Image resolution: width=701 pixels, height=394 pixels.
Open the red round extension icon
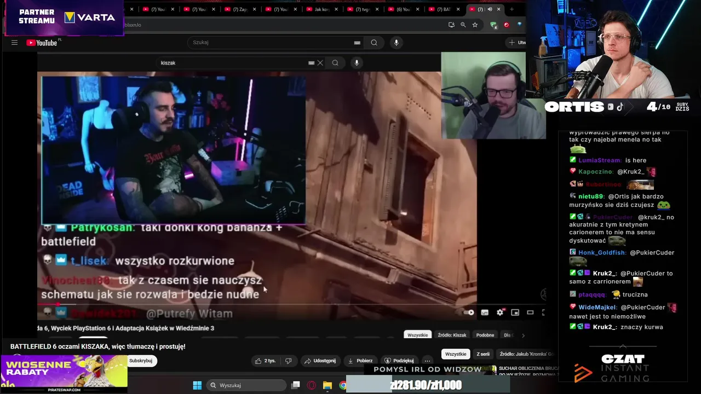pyautogui.click(x=507, y=25)
